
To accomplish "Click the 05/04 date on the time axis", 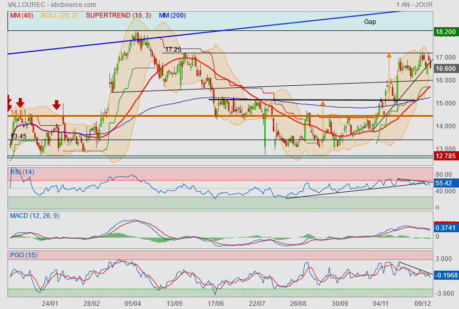I will coord(133,304).
